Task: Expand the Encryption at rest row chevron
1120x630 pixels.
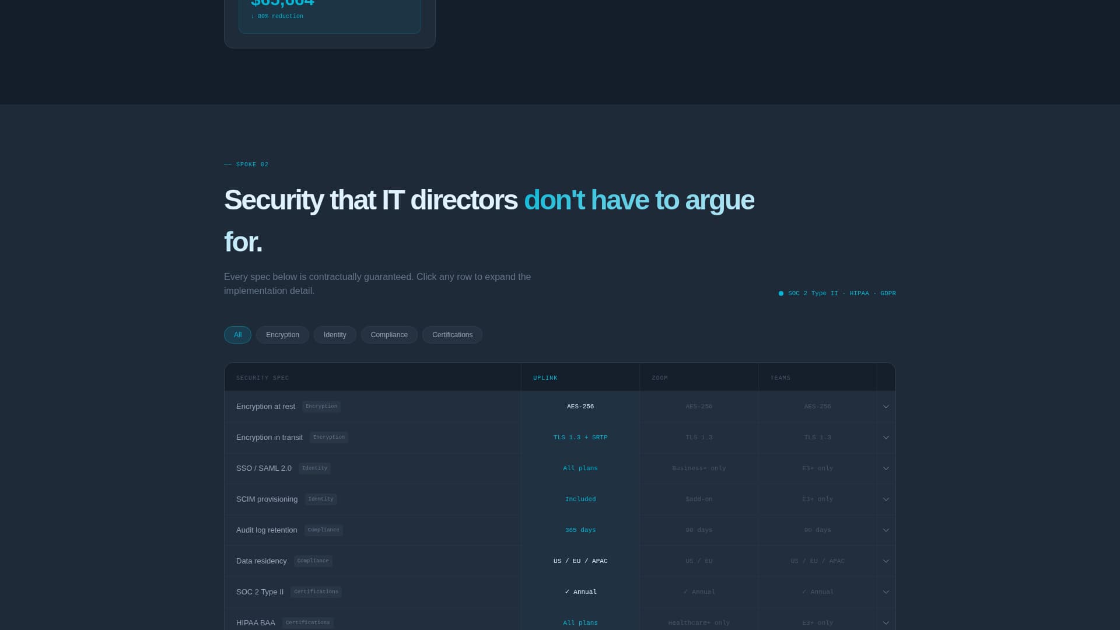Action: [885, 407]
